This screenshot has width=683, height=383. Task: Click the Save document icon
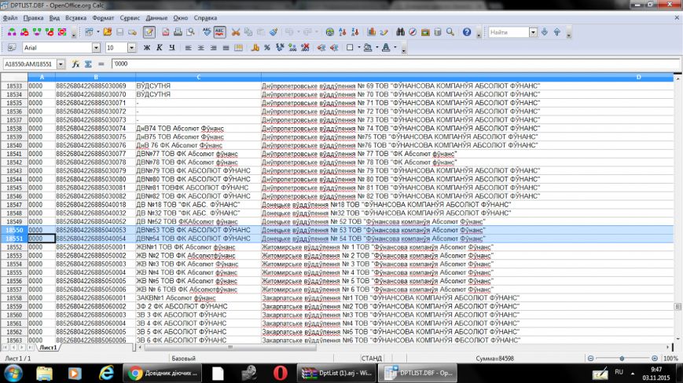click(119, 32)
